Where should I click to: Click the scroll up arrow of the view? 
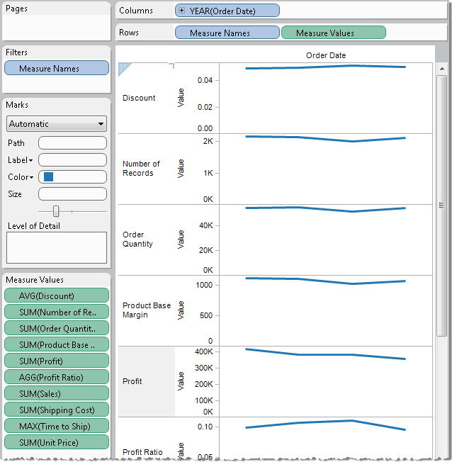point(441,69)
